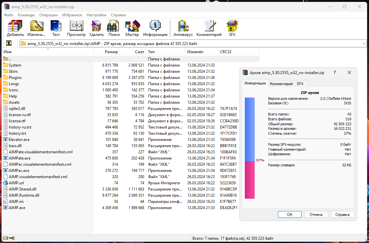Screen dimensions: 369x243
Task: Click the Отмена button
Action: (x=316, y=214)
